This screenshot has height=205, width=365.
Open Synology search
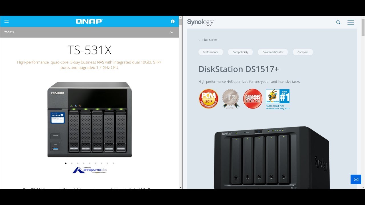pyautogui.click(x=338, y=22)
